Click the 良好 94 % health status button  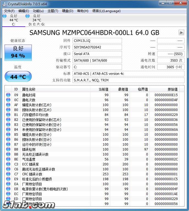click(18, 52)
